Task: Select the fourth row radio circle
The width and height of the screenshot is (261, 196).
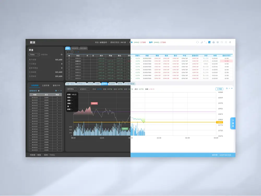Action: point(69,67)
